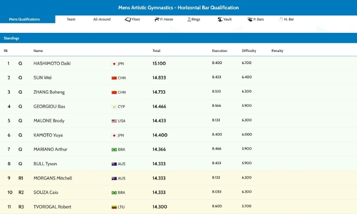Select the P. Bars tab label
The image size is (357, 214).
[259, 19]
